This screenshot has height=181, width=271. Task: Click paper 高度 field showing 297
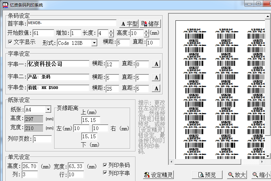[34, 119]
